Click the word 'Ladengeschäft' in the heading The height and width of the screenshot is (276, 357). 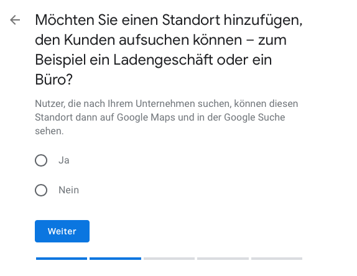pyautogui.click(x=163, y=60)
